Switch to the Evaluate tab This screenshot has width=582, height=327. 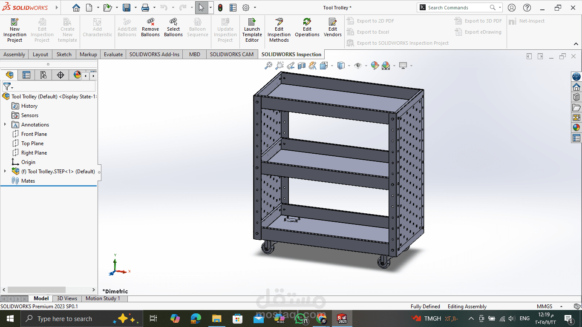[x=112, y=54]
